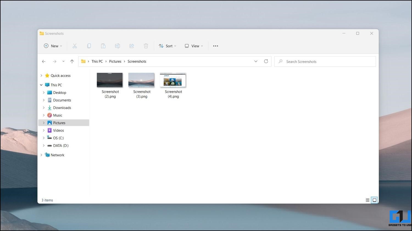The image size is (412, 231).
Task: Expand the DATA (D:) tree node
Action: click(44, 146)
